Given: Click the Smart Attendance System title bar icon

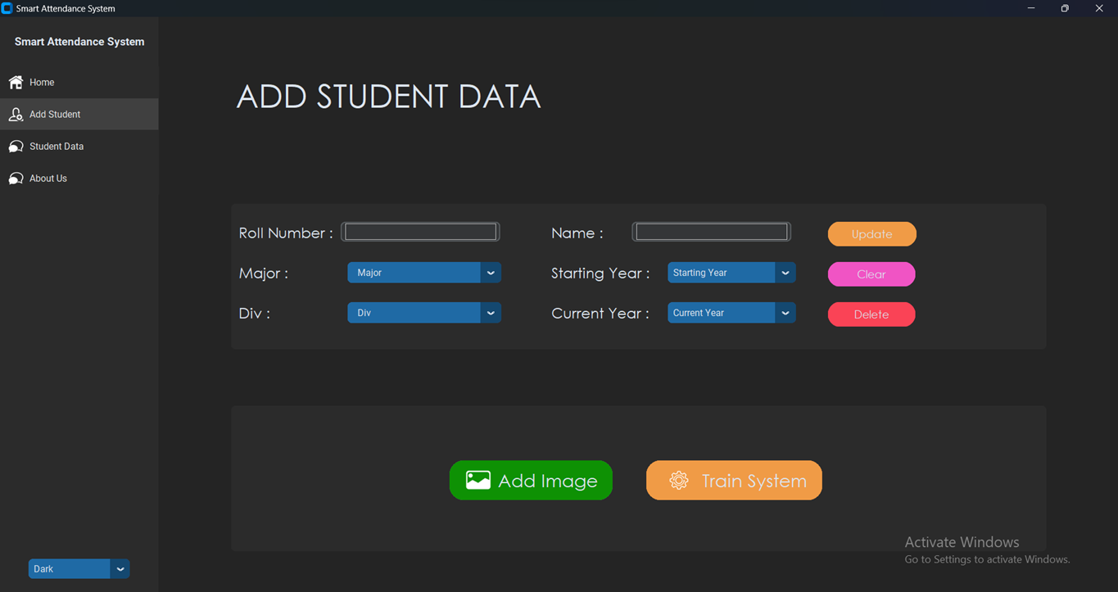Looking at the screenshot, I should point(7,8).
